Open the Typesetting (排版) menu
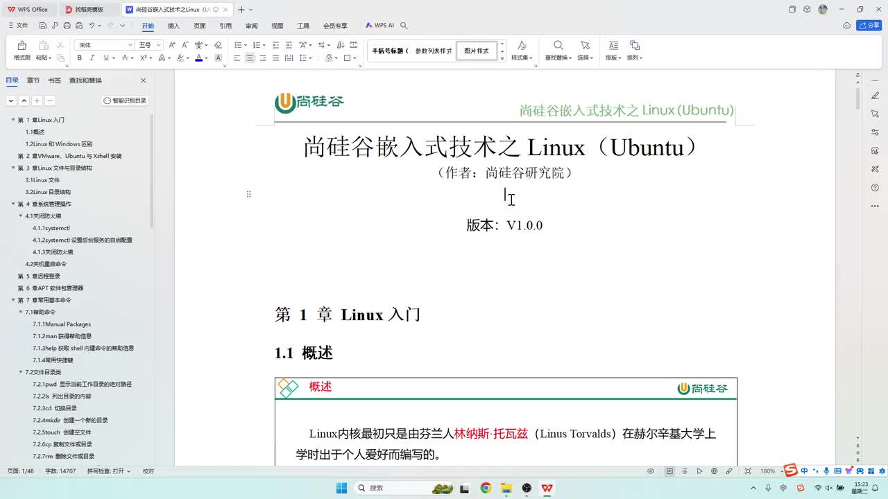This screenshot has height=499, width=888. (x=613, y=50)
